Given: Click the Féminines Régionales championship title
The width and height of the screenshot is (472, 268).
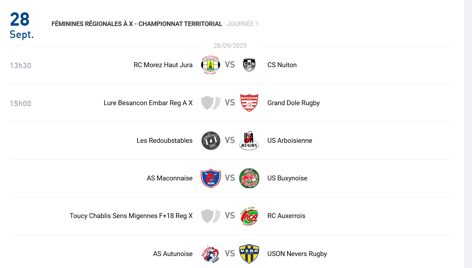Looking at the screenshot, I should 137,24.
